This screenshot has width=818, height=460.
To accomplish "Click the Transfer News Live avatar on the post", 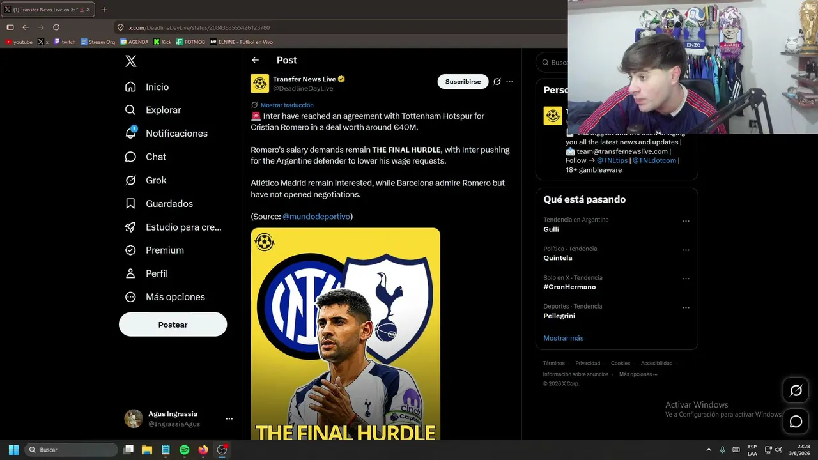I will [259, 84].
